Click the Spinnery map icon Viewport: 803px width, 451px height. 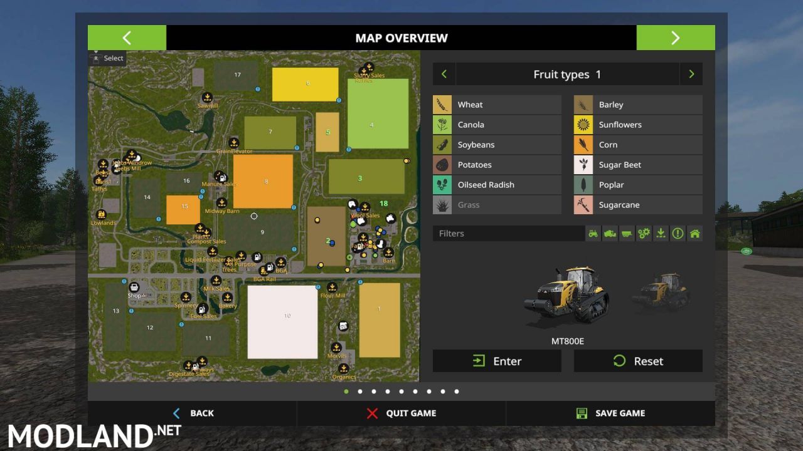(186, 297)
